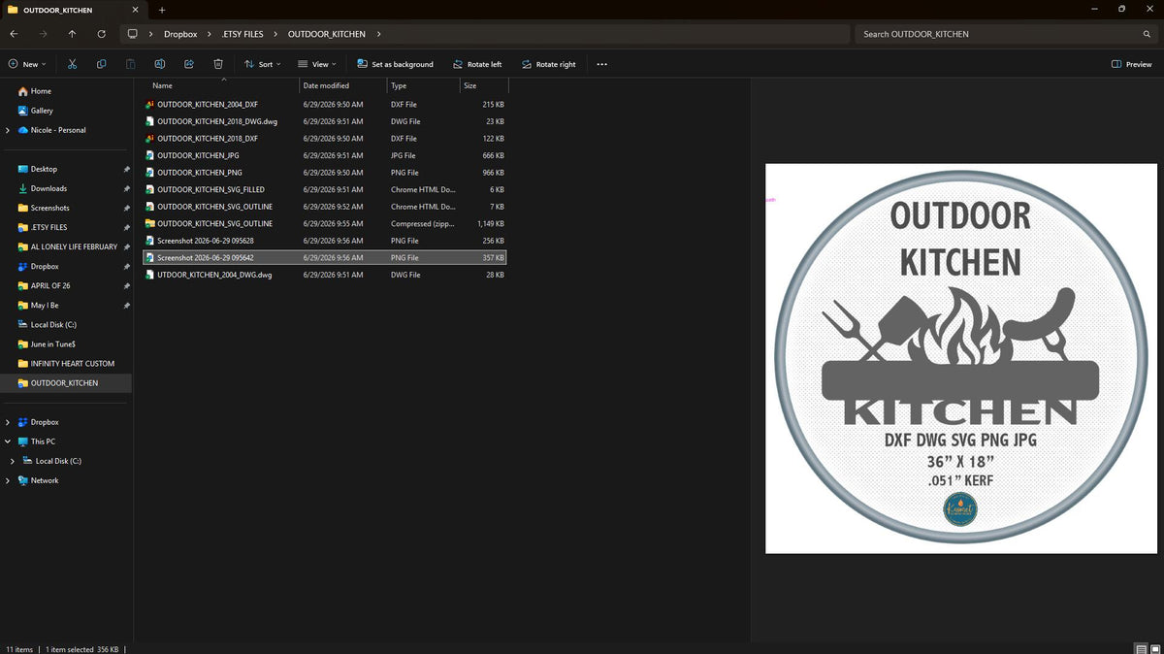Click the Large icons view icon in status bar
Image resolution: width=1164 pixels, height=654 pixels.
point(1154,648)
